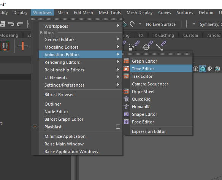Open the Node Editor

click(81, 112)
